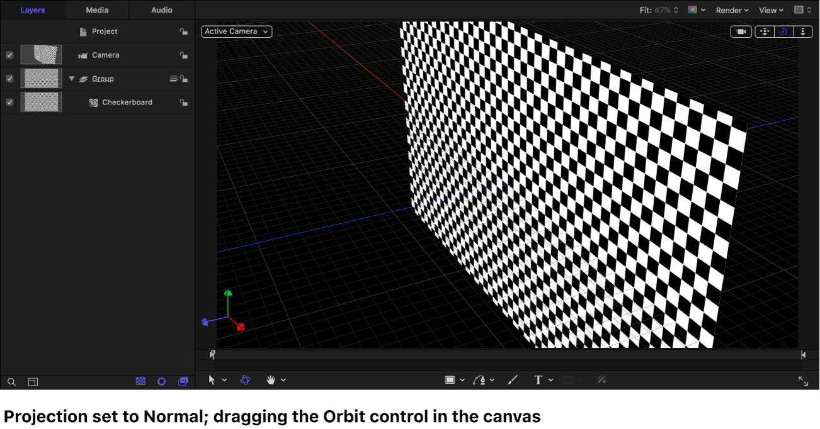Click the camera icon in the viewport corner

point(741,31)
